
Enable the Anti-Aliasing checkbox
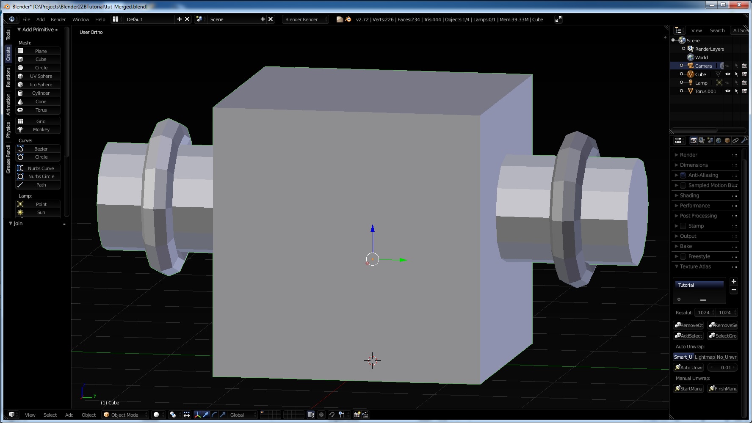[x=683, y=175]
